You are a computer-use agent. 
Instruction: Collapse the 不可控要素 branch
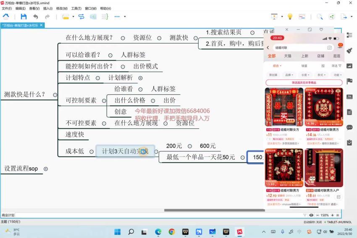click(x=104, y=123)
